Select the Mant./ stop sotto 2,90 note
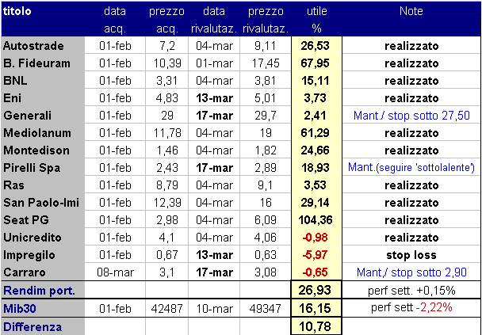Image resolution: width=482 pixels, height=335 pixels. [x=411, y=272]
